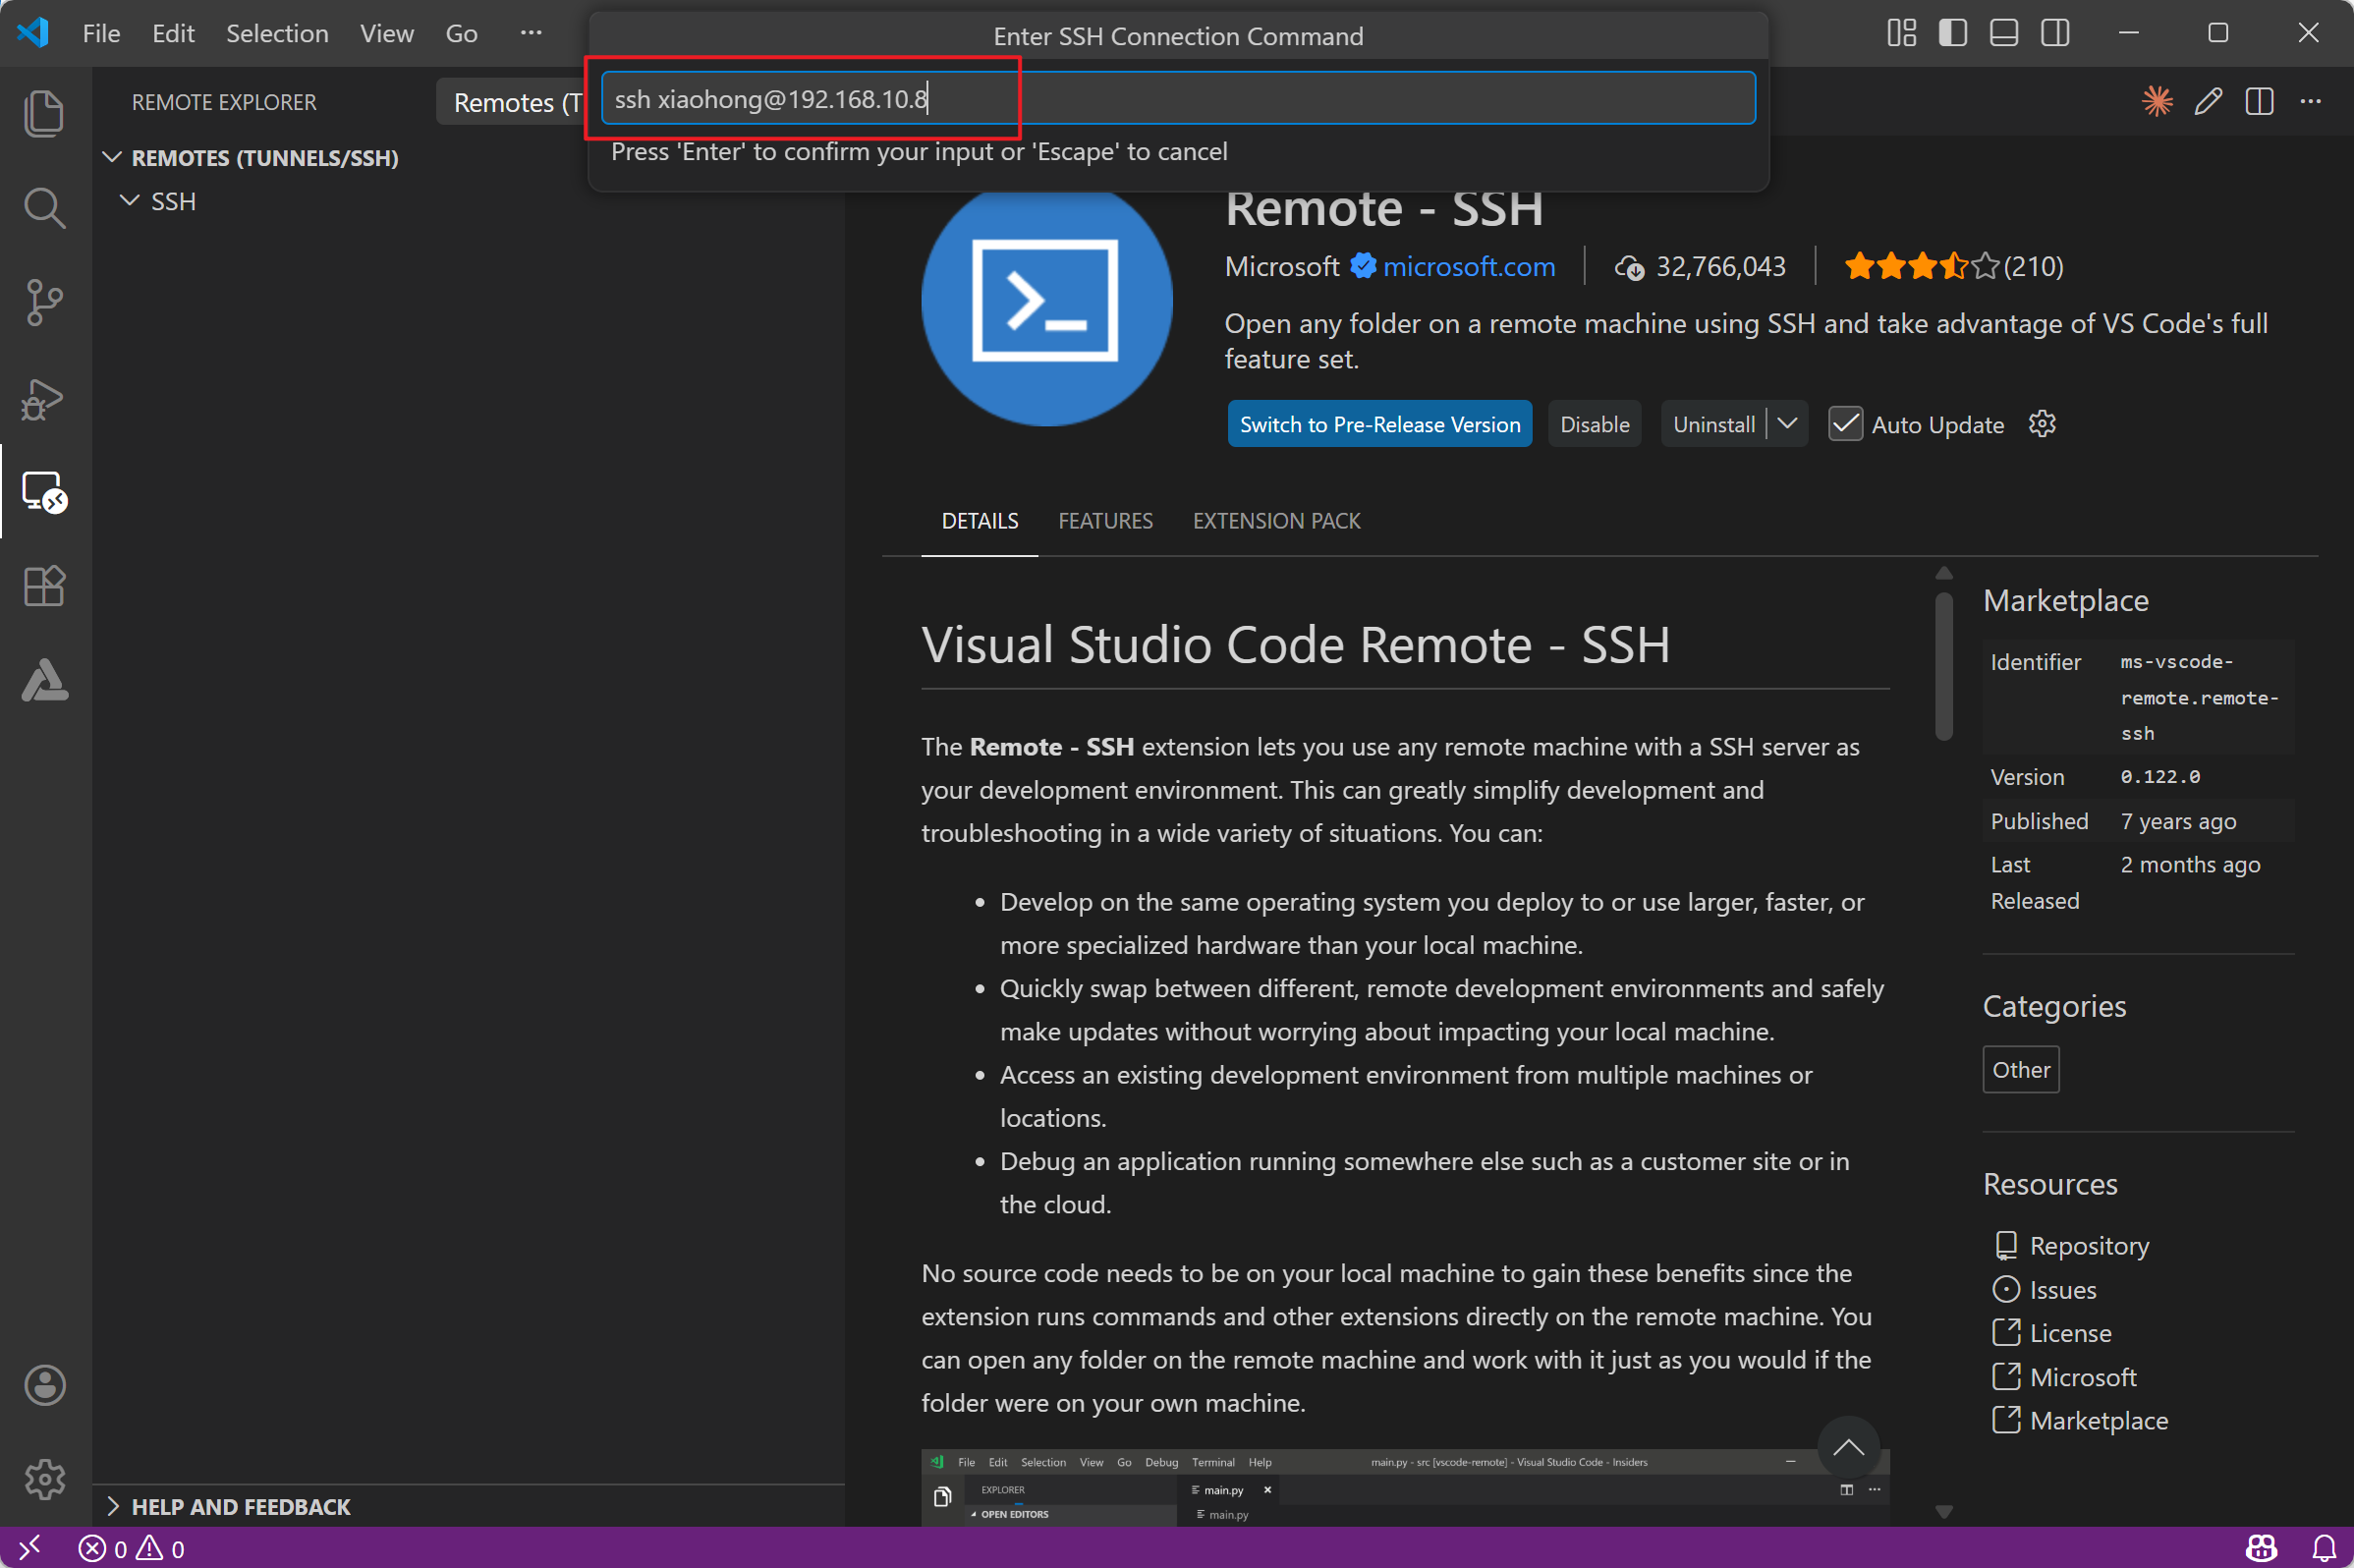Click the Disable button
This screenshot has width=2354, height=1568.
[1595, 424]
